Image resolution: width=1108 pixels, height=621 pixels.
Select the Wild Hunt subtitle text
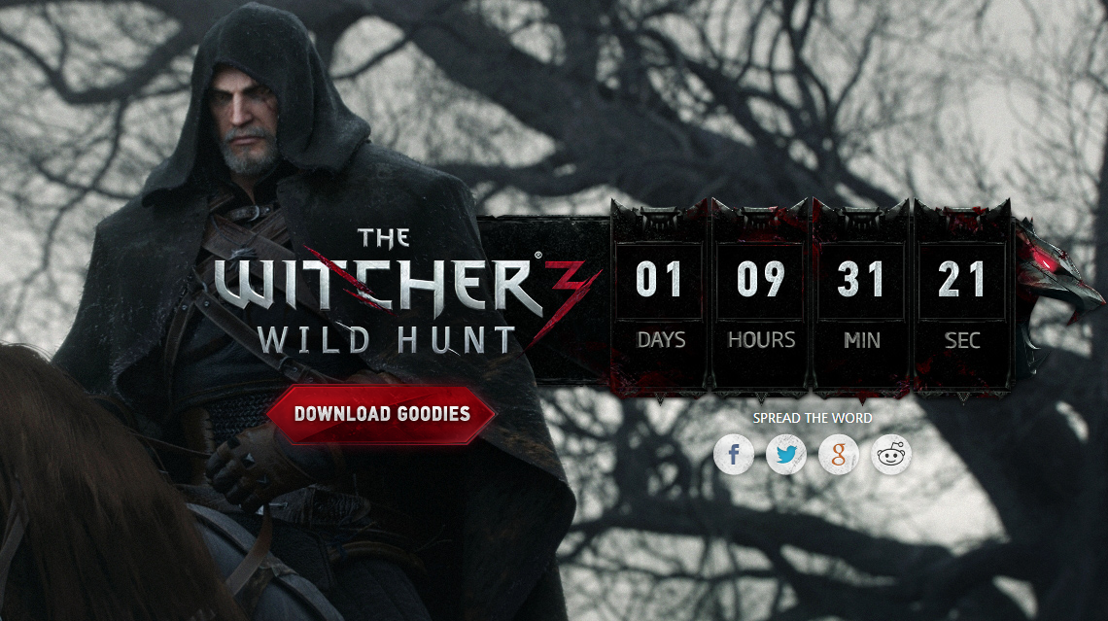tap(387, 340)
